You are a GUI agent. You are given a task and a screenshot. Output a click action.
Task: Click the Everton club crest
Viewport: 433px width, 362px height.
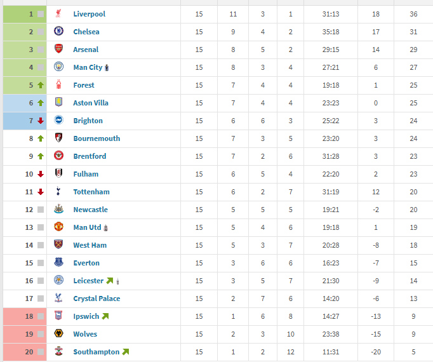tap(58, 262)
